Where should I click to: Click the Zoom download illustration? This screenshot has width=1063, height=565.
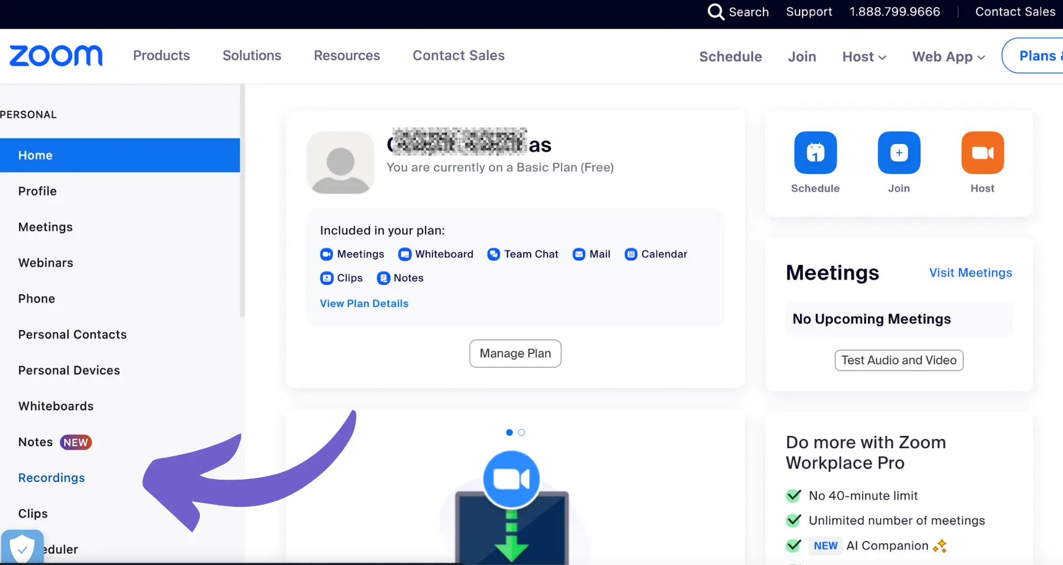[x=512, y=507]
